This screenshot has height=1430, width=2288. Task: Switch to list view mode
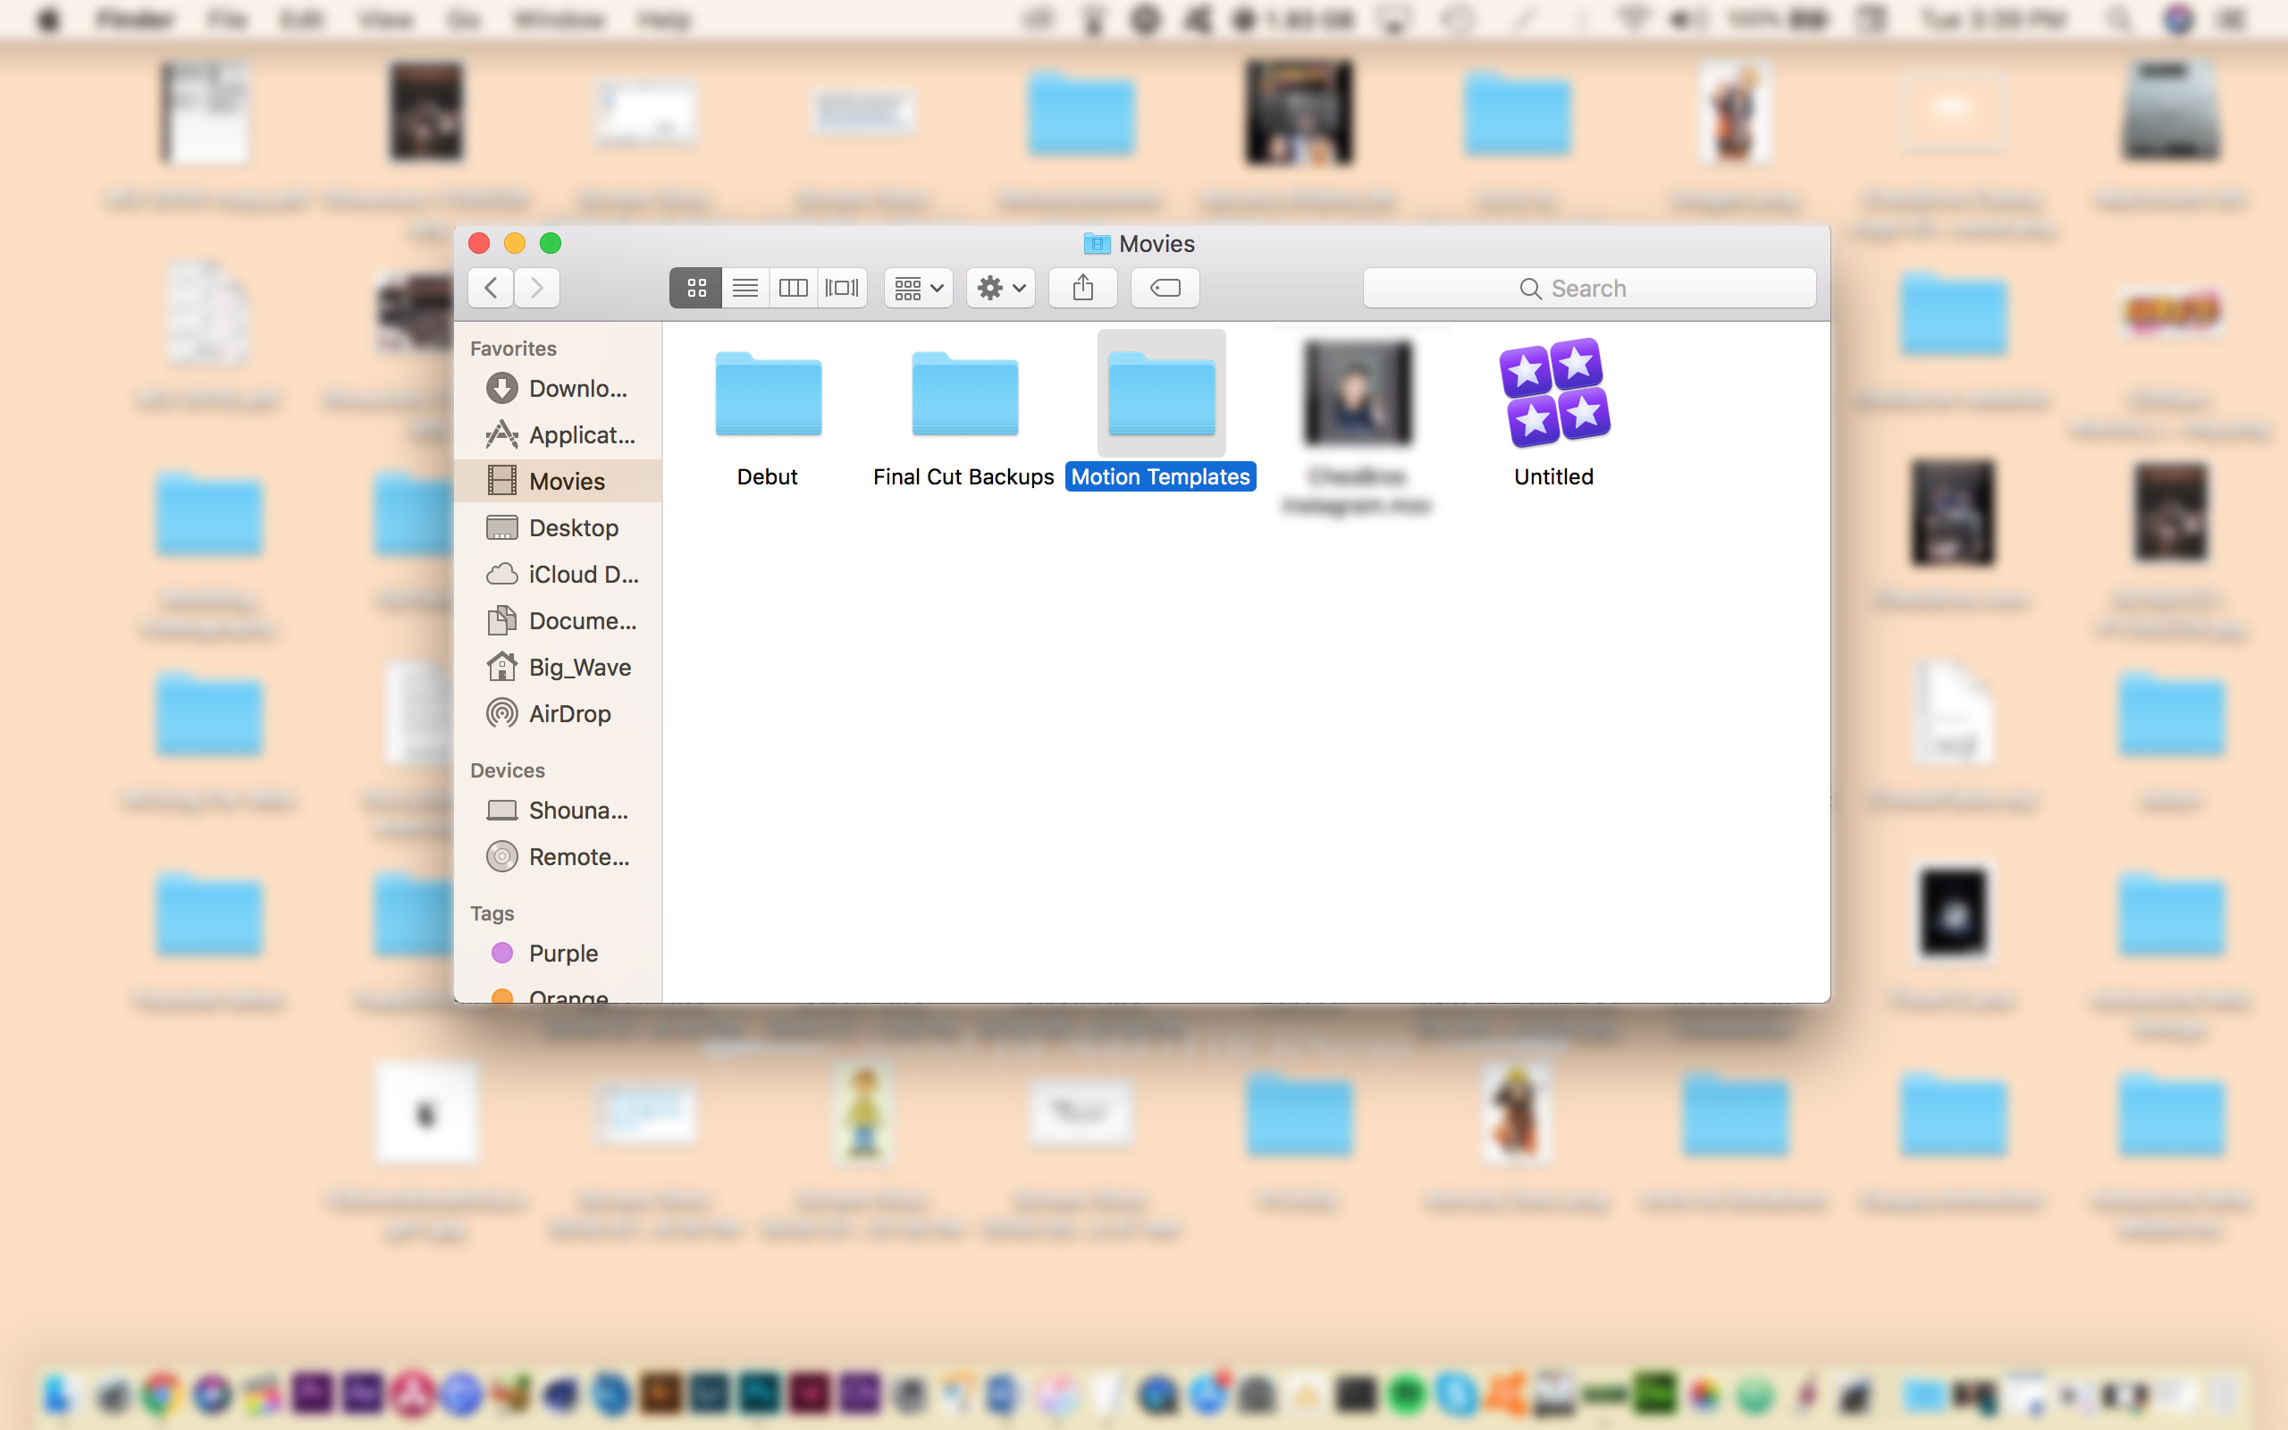pyautogui.click(x=745, y=288)
